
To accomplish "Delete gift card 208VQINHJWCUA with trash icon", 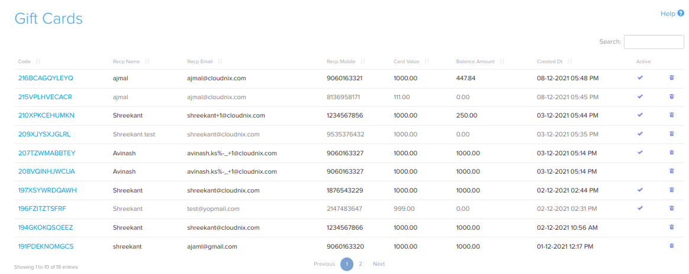I will tap(671, 171).
